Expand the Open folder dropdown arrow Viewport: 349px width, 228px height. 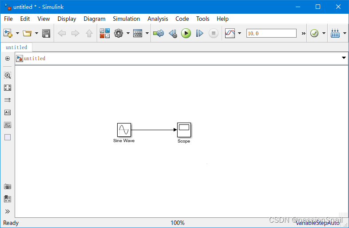[36, 33]
